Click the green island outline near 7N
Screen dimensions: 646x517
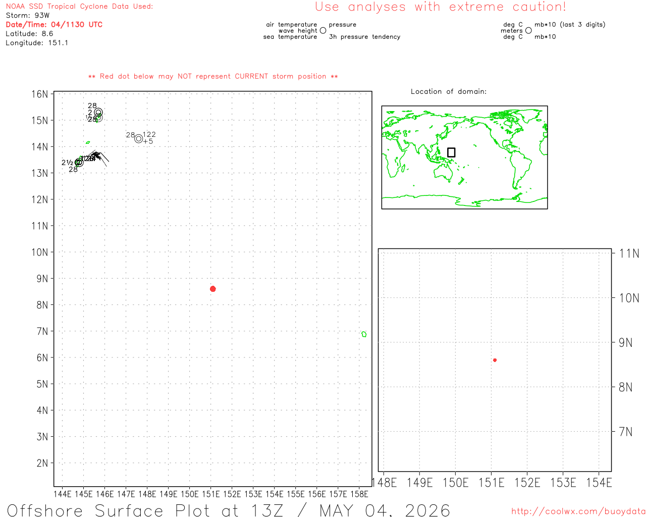(x=364, y=334)
